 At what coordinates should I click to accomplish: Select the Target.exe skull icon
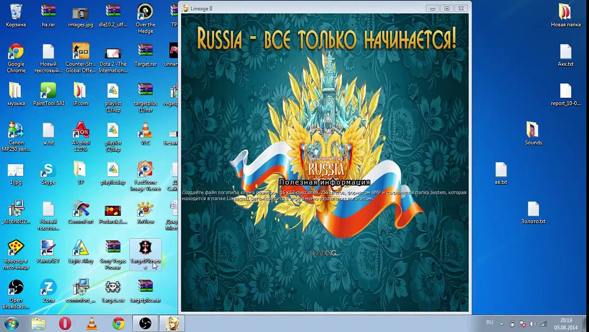coord(113,291)
